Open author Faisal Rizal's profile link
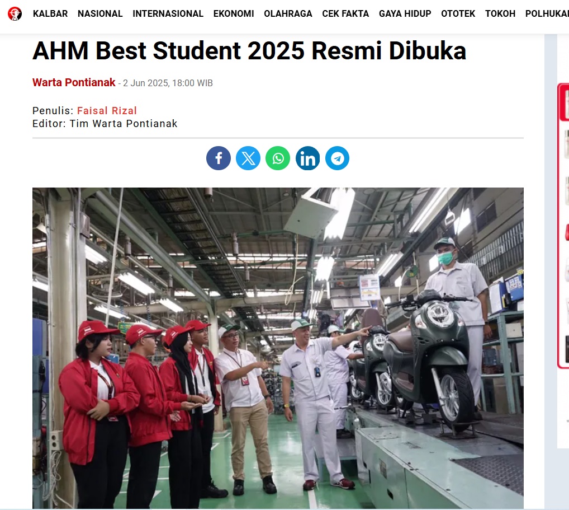The height and width of the screenshot is (510, 569). [x=107, y=110]
